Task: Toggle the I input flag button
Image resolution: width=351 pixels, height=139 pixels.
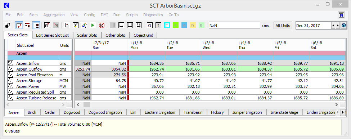Action: (158, 26)
